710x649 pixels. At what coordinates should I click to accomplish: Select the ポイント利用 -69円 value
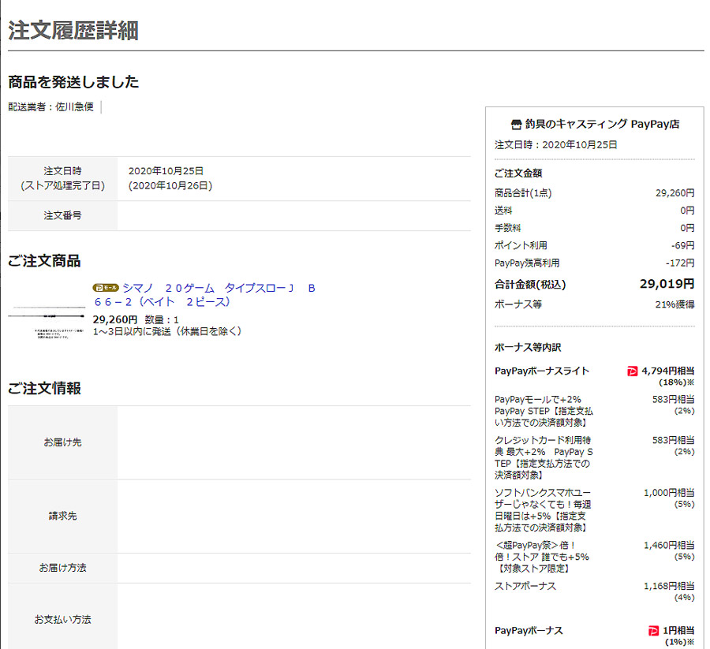(x=683, y=245)
